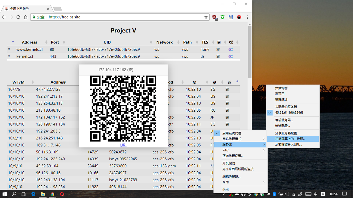Open a new browser tab

[57, 9]
